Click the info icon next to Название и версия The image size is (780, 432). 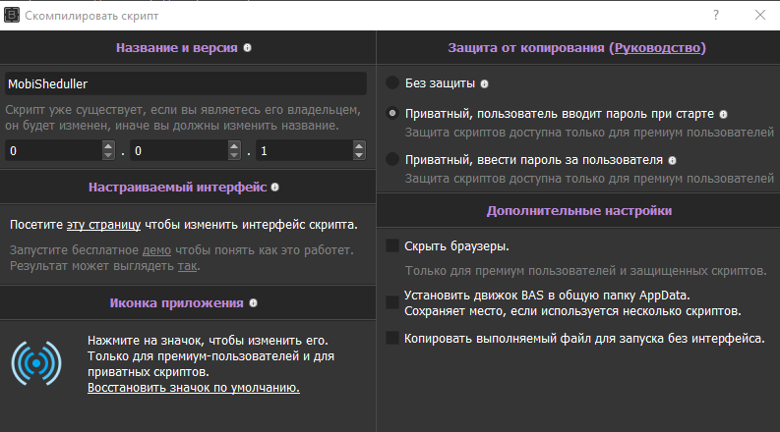click(x=247, y=48)
